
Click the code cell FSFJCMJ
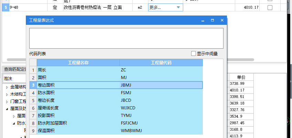click(x=161, y=123)
